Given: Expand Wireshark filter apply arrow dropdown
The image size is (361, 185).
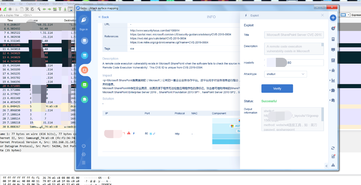Looking at the screenshot, I should click(x=348, y=15).
